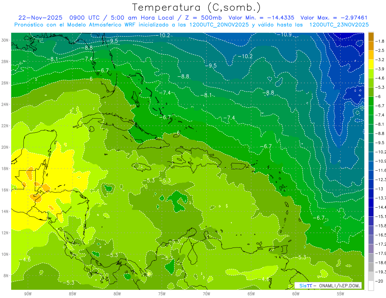Click the 55W longitude axis label
The width and height of the screenshot is (386, 298).
[x=341, y=294]
